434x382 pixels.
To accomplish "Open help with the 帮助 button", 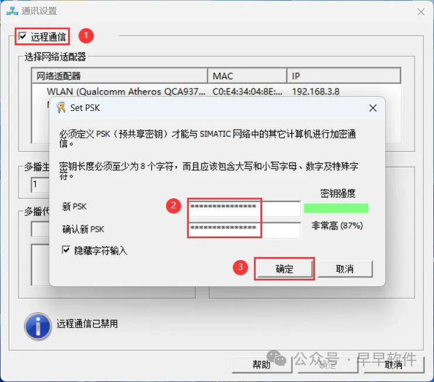I will (x=262, y=364).
